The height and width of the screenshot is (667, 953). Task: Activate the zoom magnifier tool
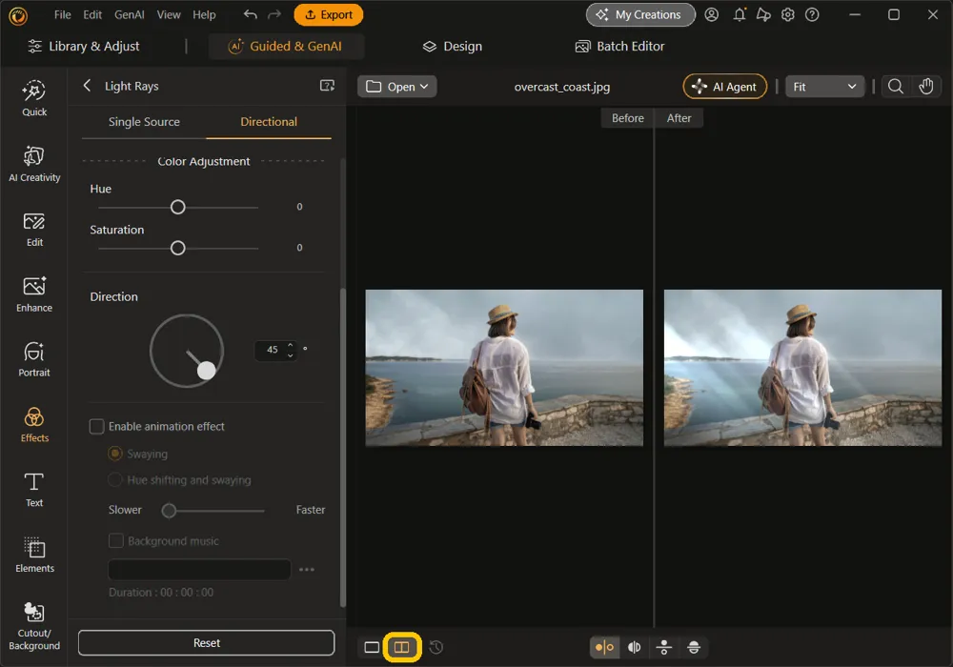tap(895, 87)
